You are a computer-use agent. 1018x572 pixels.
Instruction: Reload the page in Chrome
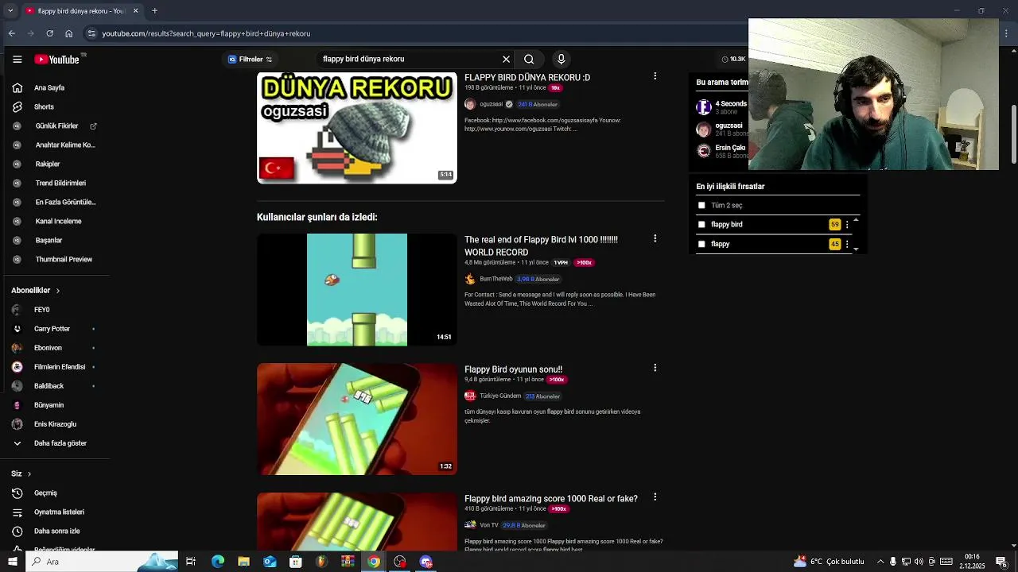click(49, 33)
